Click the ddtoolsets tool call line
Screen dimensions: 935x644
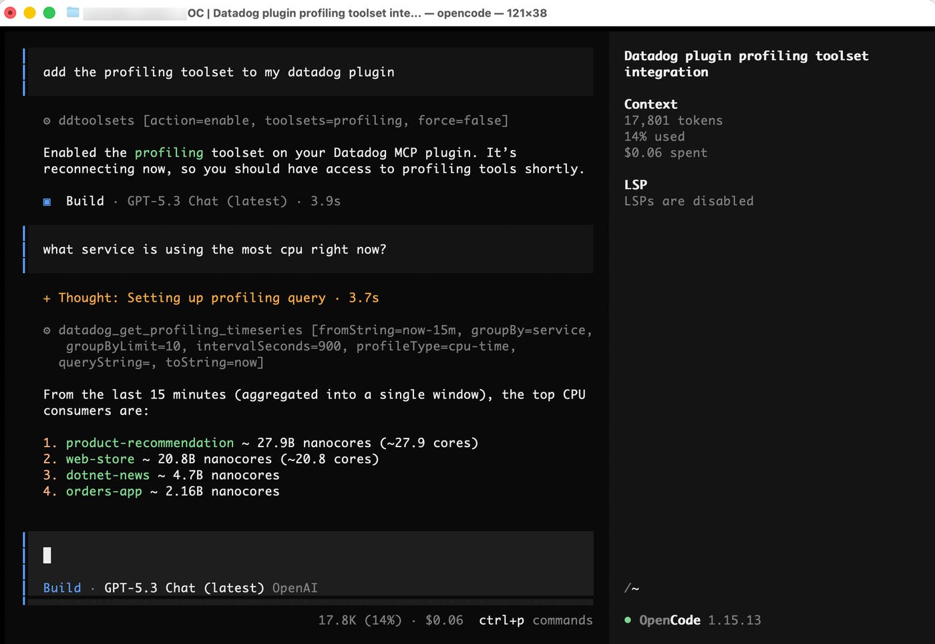point(276,121)
